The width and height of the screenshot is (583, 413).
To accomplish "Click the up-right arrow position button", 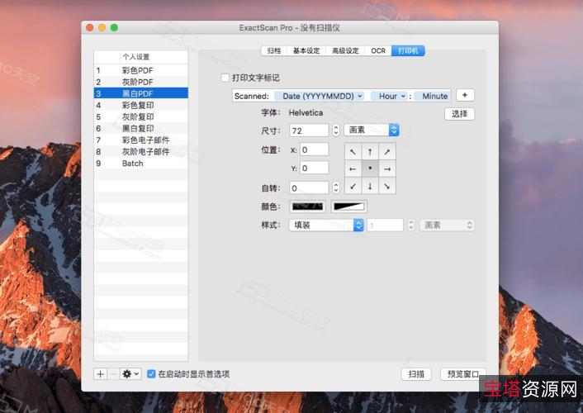I will pyautogui.click(x=387, y=151).
